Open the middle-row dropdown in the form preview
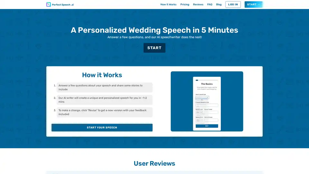Viewport: 309px width, 174px height. (x=199, y=112)
